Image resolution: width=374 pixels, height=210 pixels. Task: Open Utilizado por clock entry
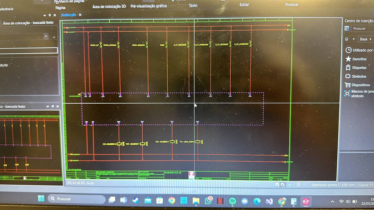358,50
